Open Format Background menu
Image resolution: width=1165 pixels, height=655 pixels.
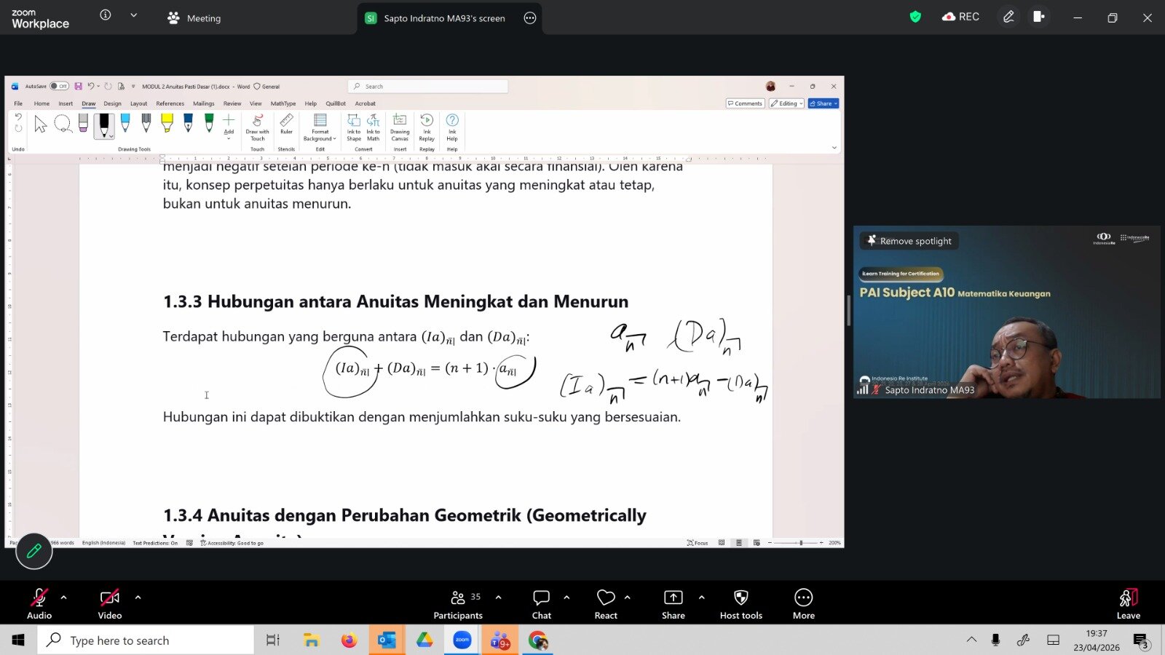pyautogui.click(x=320, y=127)
